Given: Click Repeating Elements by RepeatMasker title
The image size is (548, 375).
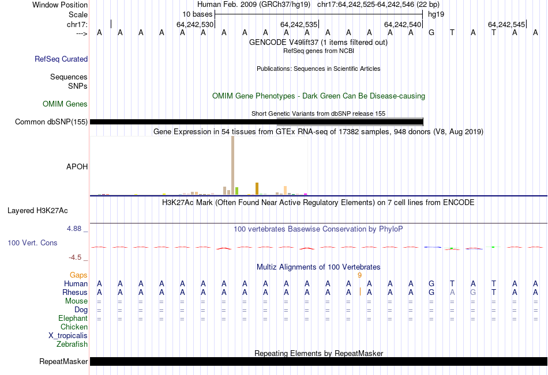Looking at the screenshot, I should tap(318, 353).
